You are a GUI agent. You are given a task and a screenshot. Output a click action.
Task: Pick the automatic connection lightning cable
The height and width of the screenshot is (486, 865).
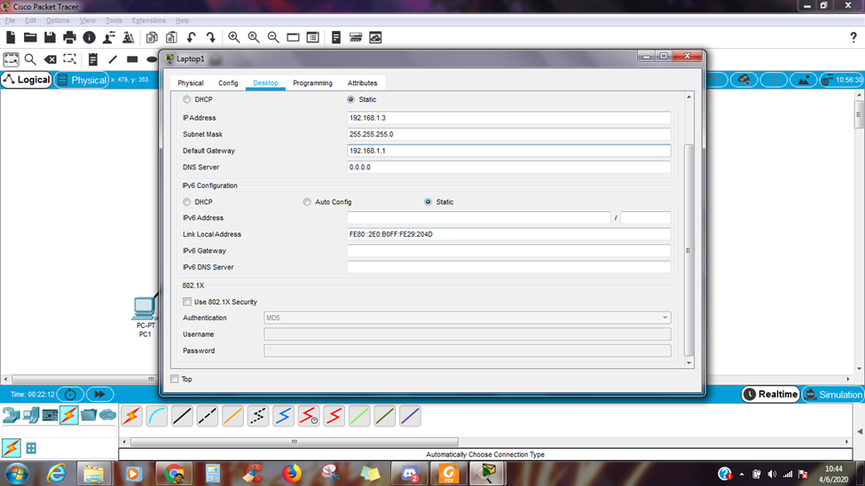(x=131, y=416)
